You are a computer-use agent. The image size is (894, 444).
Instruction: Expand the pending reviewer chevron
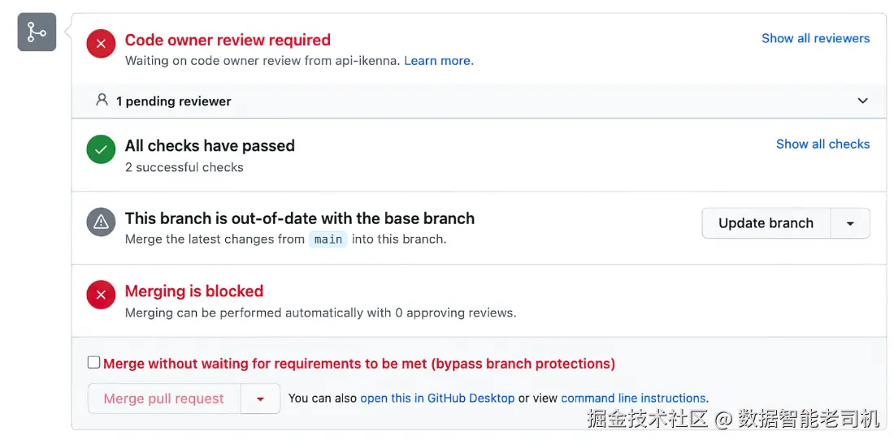(862, 101)
